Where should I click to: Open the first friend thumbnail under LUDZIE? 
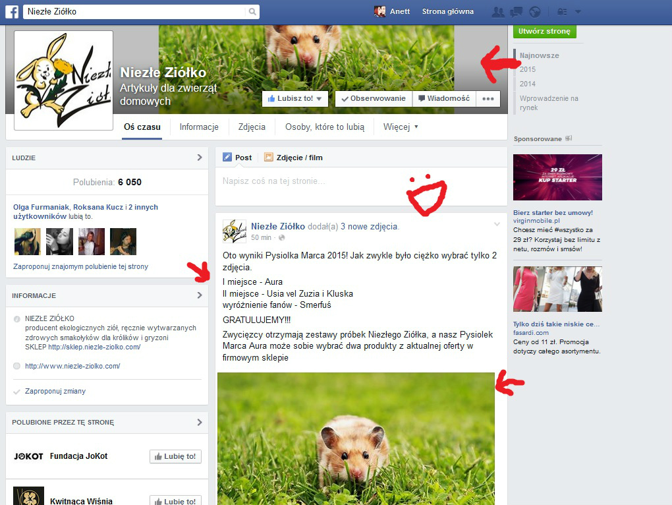coord(28,241)
